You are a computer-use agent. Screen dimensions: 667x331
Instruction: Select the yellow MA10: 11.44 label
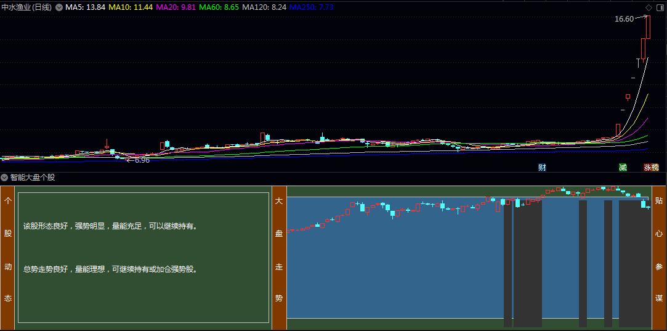point(131,7)
